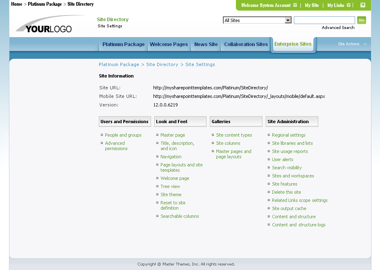Open the Welcome Pages tab
The width and height of the screenshot is (380, 270).
click(x=169, y=44)
